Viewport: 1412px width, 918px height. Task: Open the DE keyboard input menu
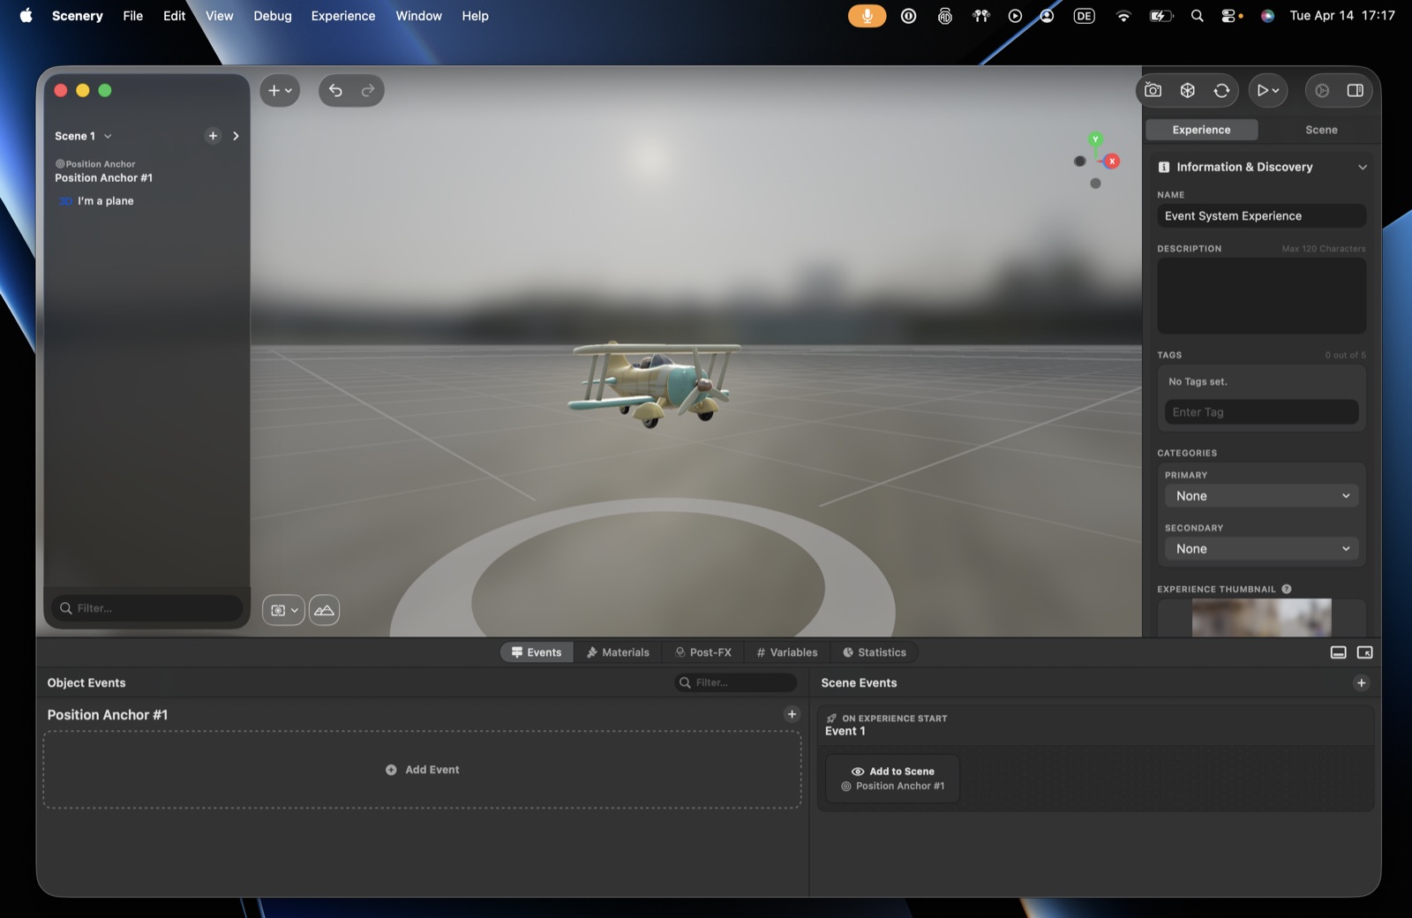tap(1084, 16)
